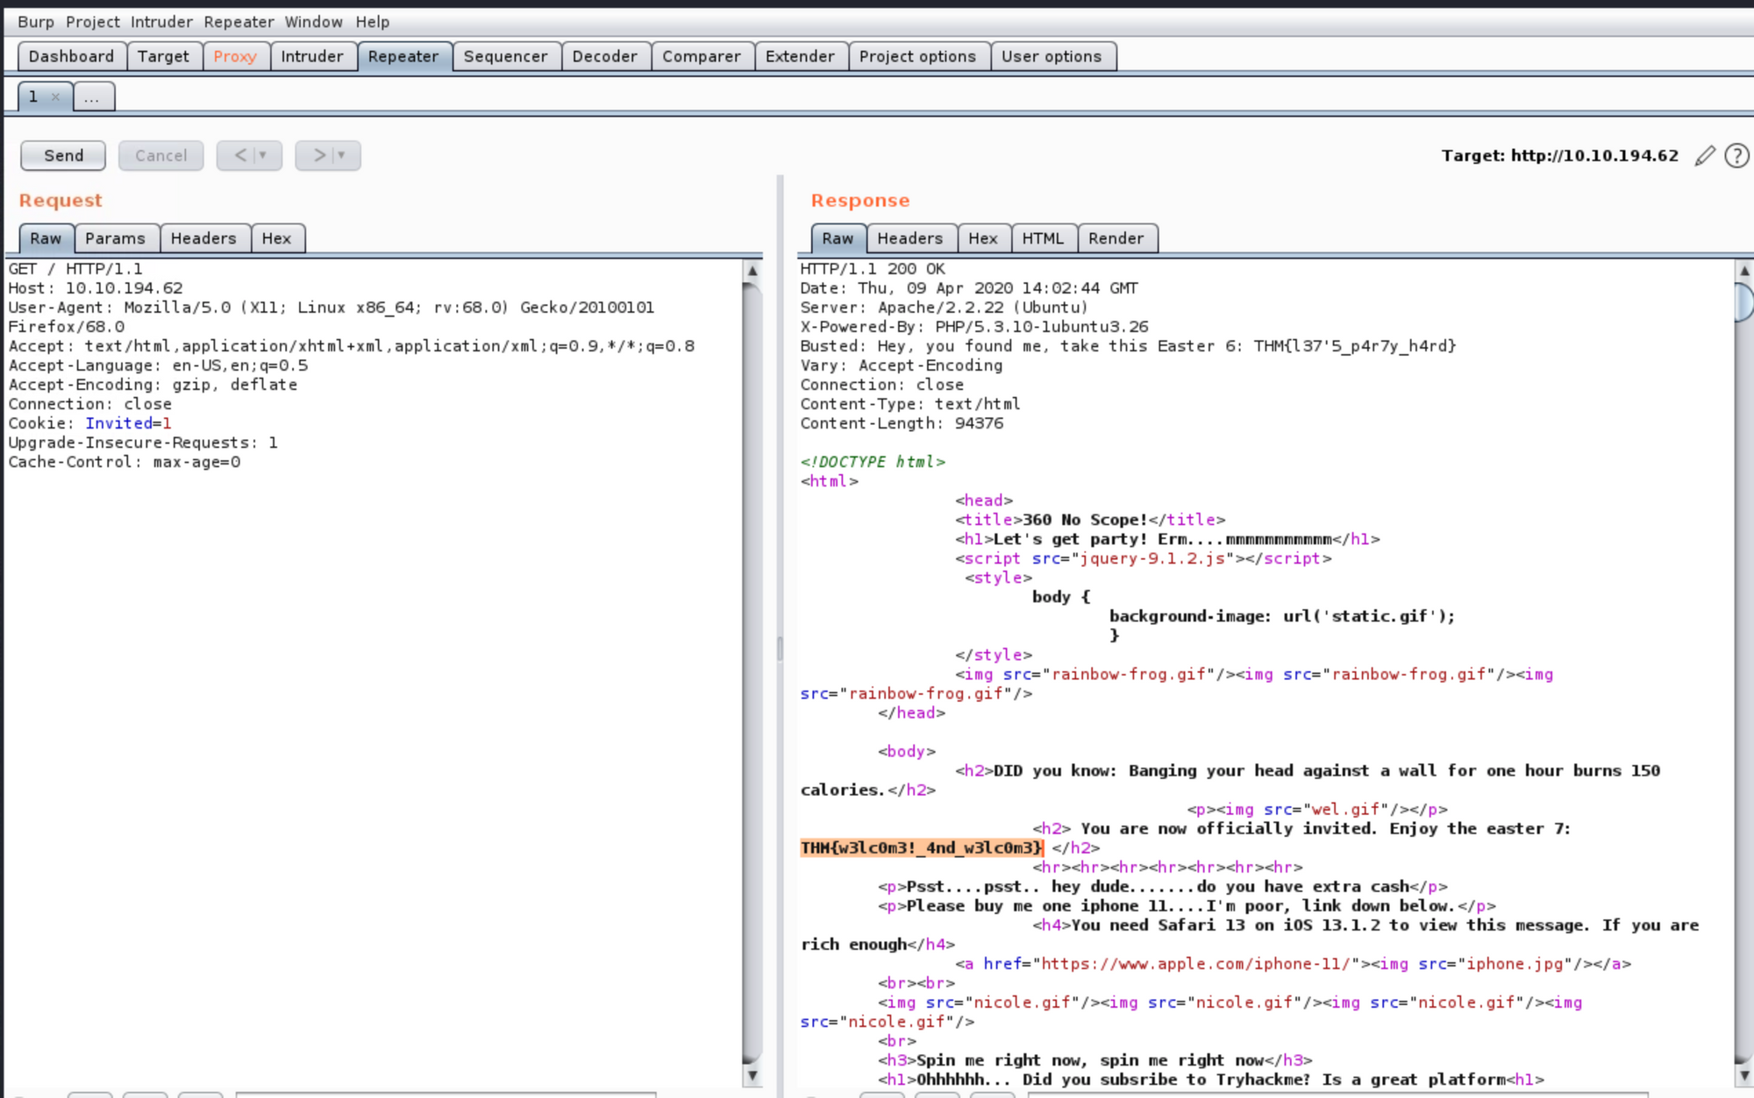Screen dimensions: 1754x1098
Task: Open the help question-mark icon
Action: pyautogui.click(x=1736, y=156)
